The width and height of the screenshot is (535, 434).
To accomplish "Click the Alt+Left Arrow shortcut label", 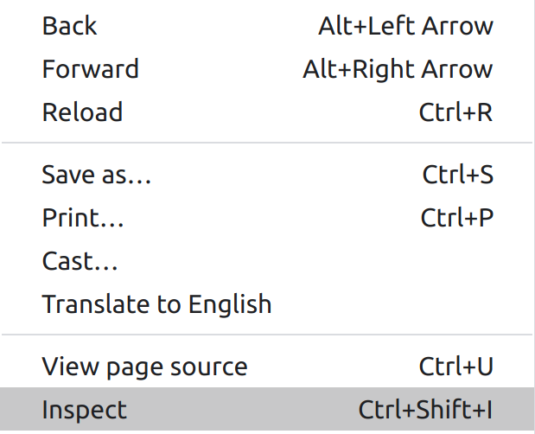I will 405,26.
